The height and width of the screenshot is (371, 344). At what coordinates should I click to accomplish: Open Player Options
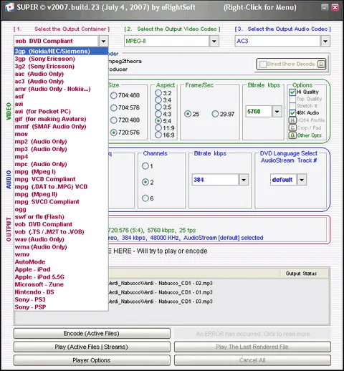point(92,360)
